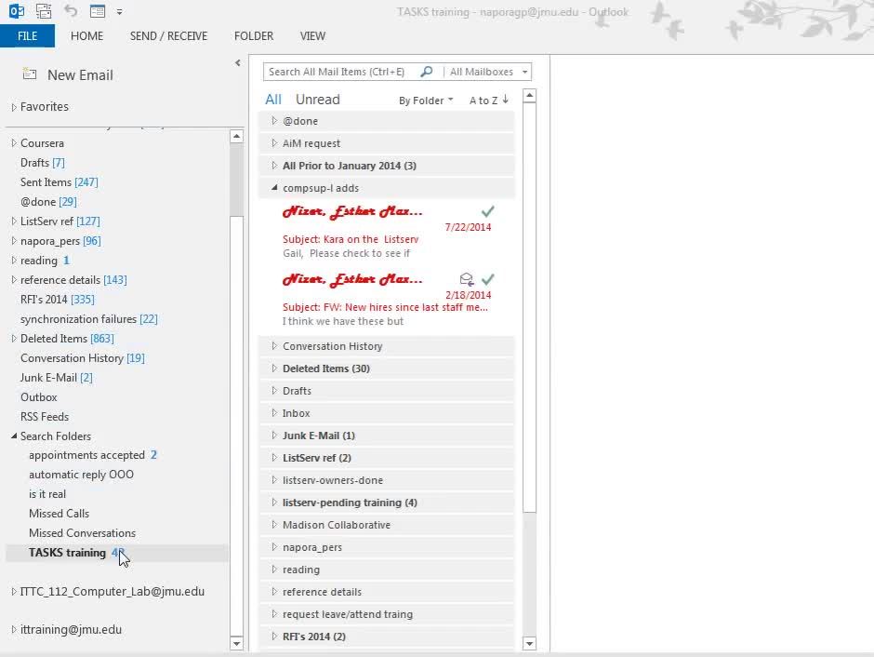874x657 pixels.
Task: Open the SEND / RECEIVE ribbon tab
Action: [x=168, y=35]
